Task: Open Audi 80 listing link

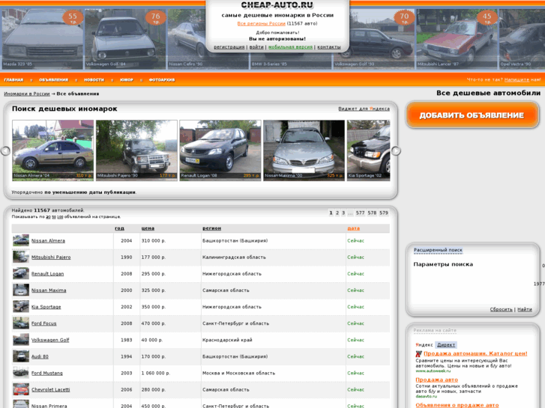Action: (x=40, y=356)
